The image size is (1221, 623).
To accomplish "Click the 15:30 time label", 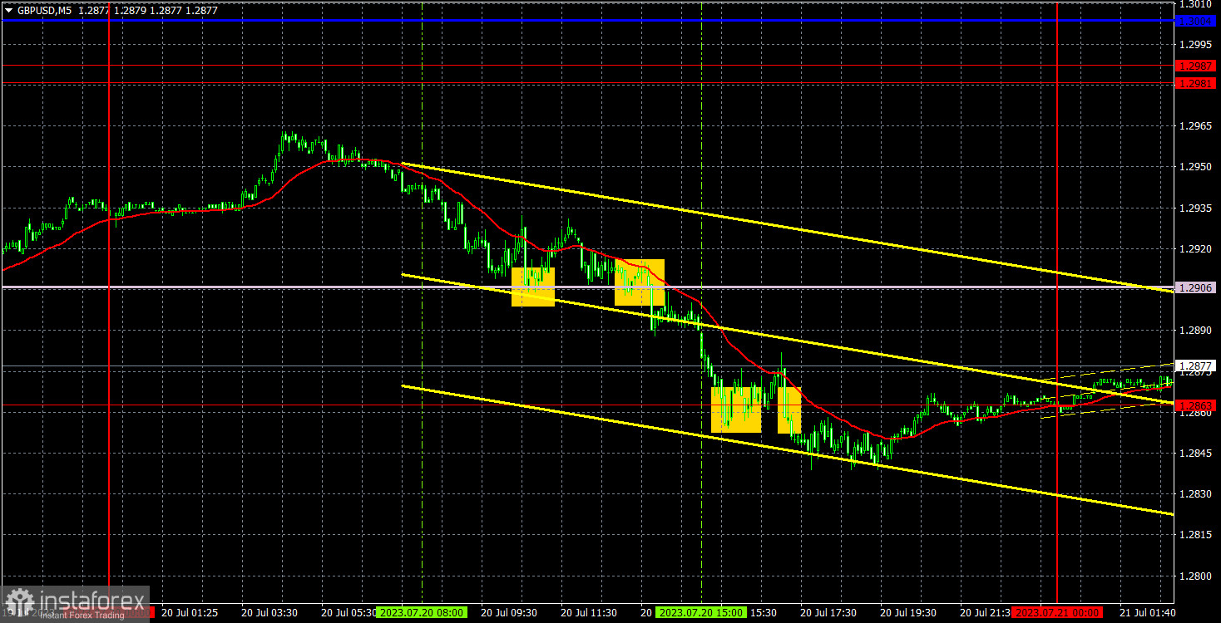I will click(x=763, y=613).
